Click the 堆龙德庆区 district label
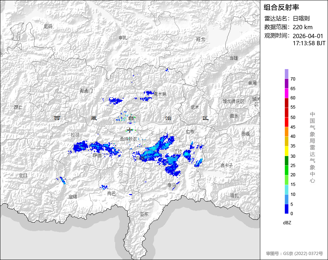Viewport: 328px width, 260px height. [x=234, y=102]
